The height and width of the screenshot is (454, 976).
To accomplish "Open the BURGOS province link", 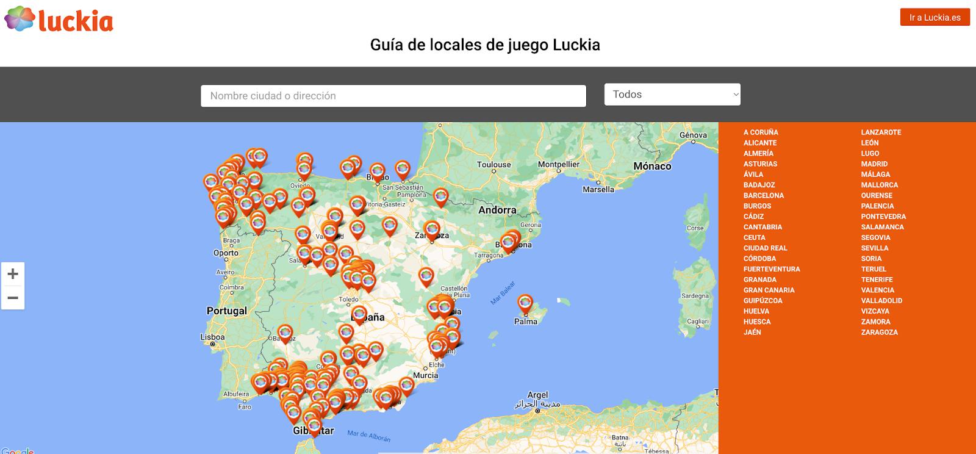I will pos(757,206).
